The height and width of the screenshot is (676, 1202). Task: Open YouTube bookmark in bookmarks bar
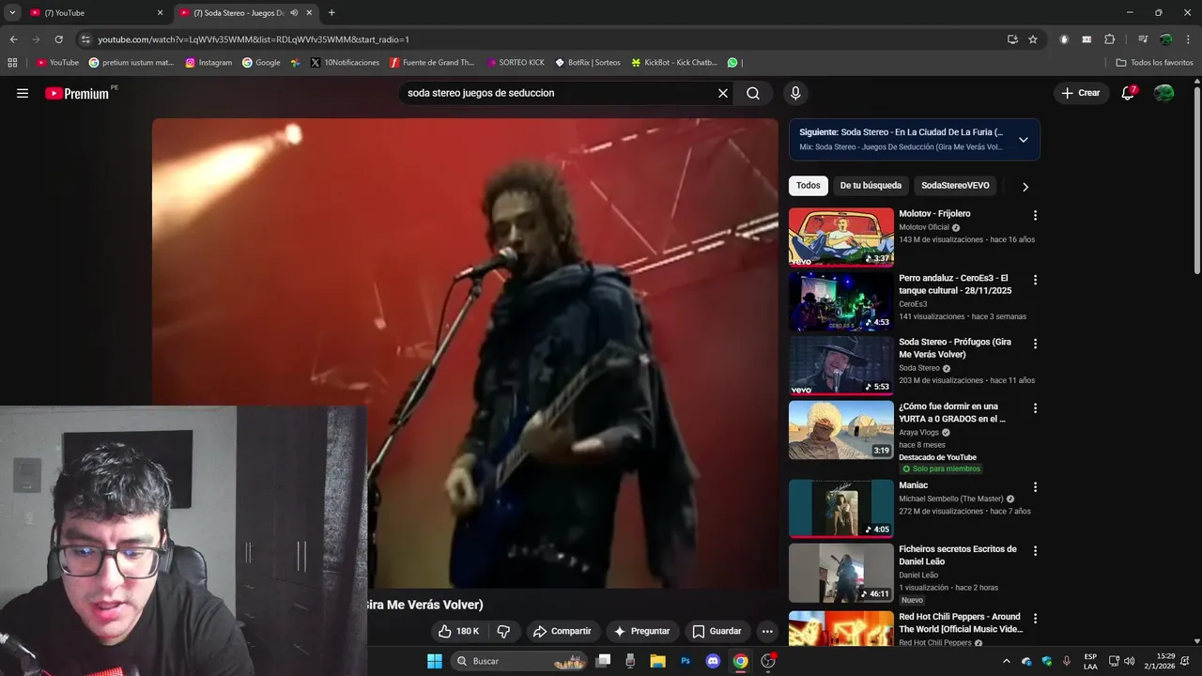coord(57,63)
